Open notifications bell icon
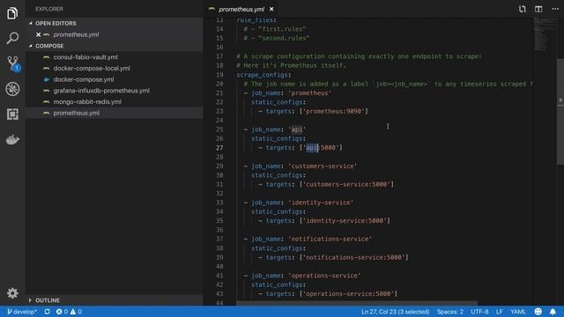Image resolution: width=564 pixels, height=317 pixels. point(553,312)
